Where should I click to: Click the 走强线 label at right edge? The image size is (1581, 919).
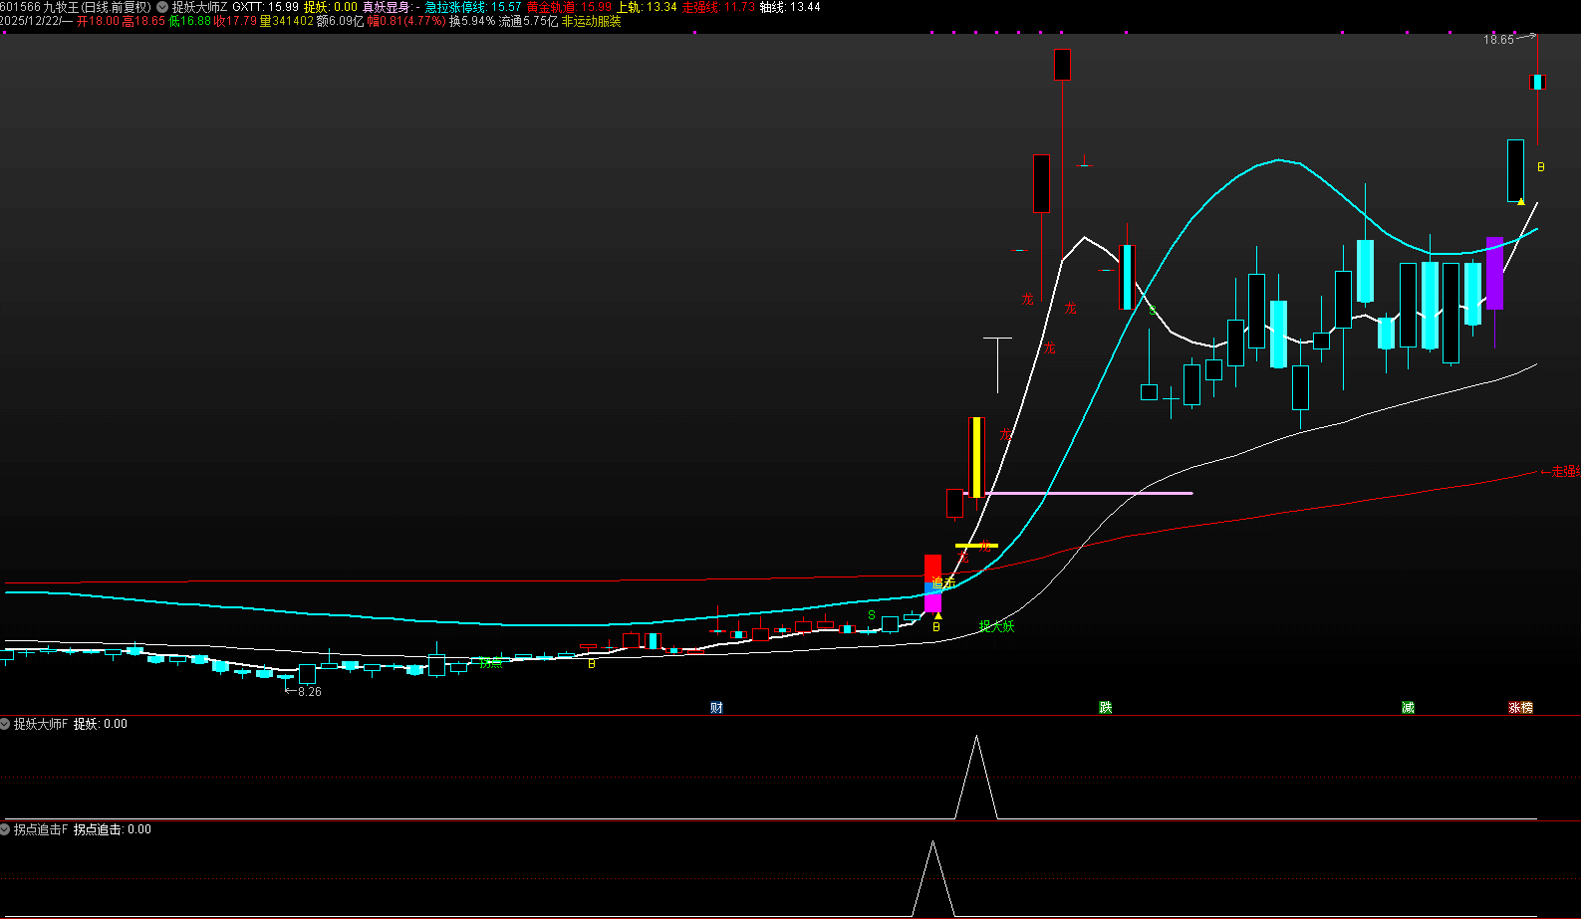pyautogui.click(x=1564, y=471)
